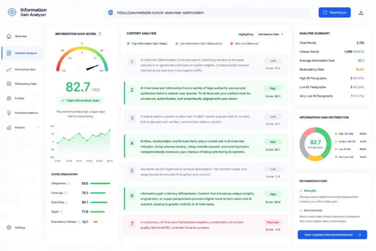Click the Low (0-30) distribution legend entry

[x=351, y=149]
